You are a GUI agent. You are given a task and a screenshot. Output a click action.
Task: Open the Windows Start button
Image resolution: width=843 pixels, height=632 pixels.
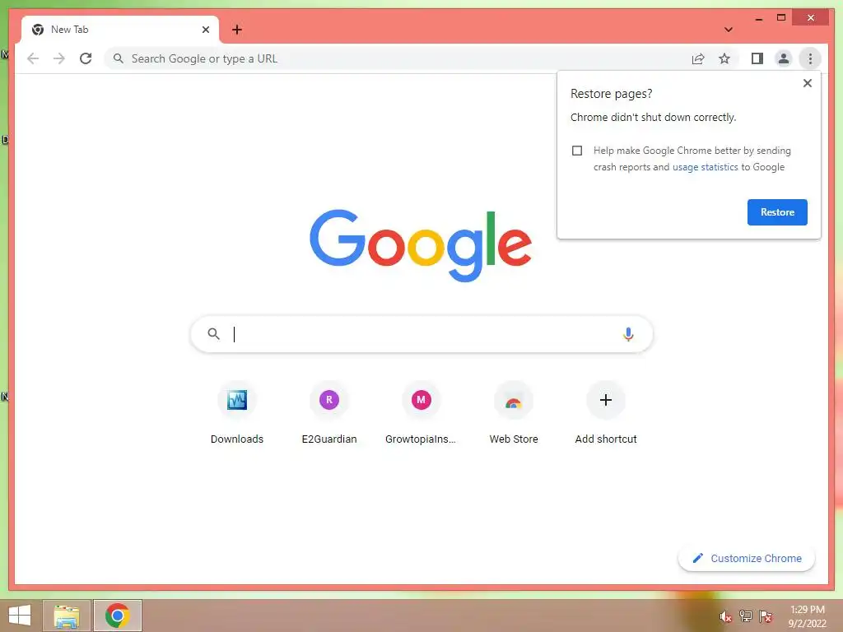tap(20, 616)
